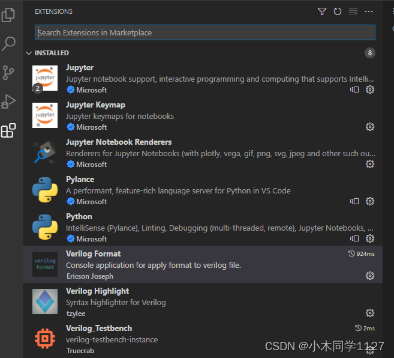Click Microsoft publisher under Pylance
The image size is (394, 358).
[92, 202]
